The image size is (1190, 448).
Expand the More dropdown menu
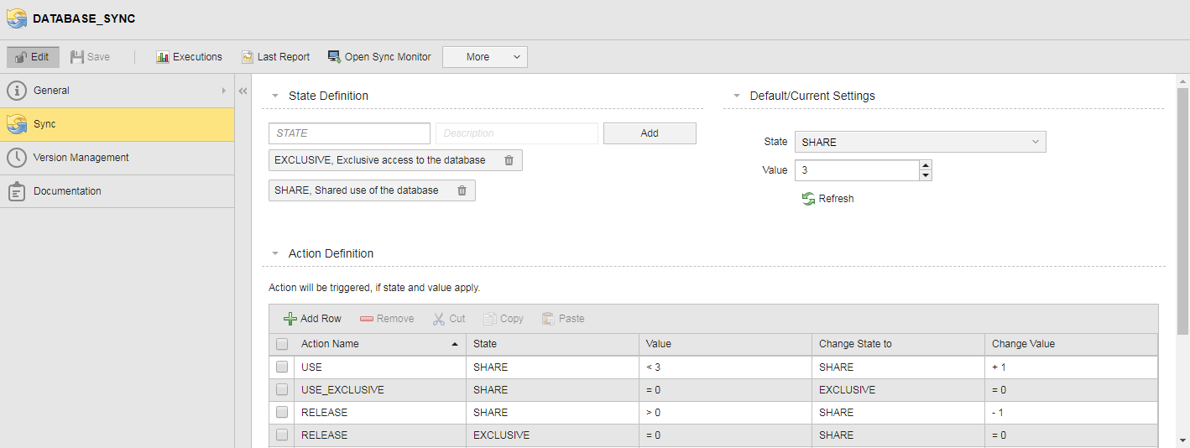click(484, 57)
